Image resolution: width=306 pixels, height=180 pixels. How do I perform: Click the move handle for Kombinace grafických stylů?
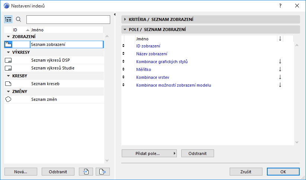[x=123, y=61]
